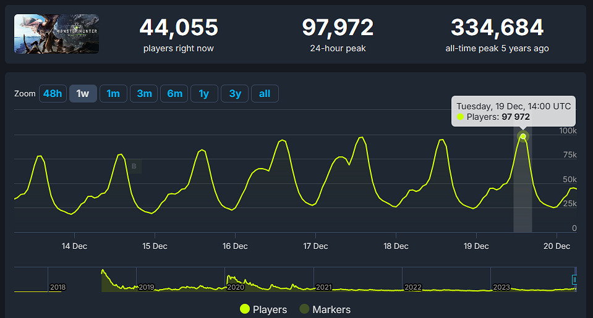
Task: Select the 1w zoom range
Action: pyautogui.click(x=83, y=94)
